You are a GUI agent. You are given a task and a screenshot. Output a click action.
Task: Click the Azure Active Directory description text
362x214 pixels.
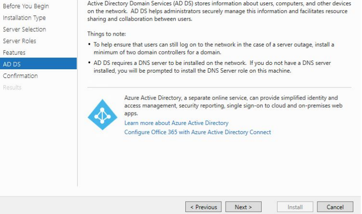(x=230, y=105)
